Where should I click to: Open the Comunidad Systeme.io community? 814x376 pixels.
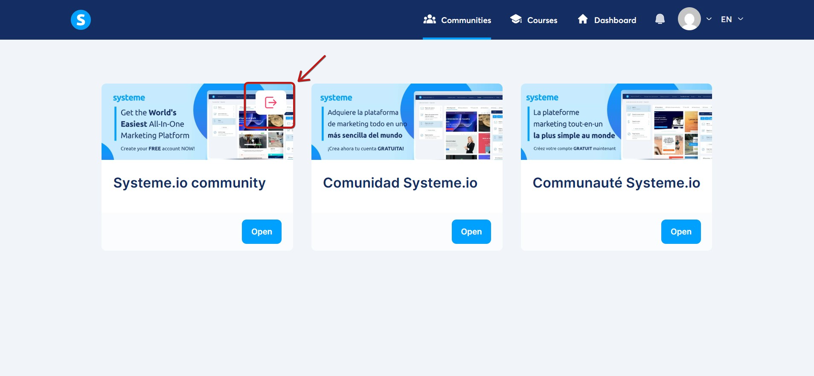[471, 231]
